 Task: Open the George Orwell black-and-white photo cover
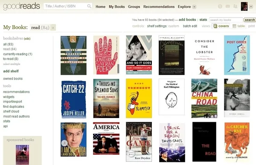[237, 98]
